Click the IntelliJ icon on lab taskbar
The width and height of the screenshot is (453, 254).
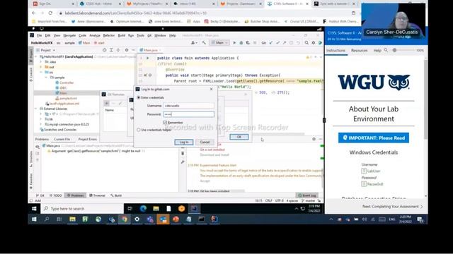coord(194,209)
